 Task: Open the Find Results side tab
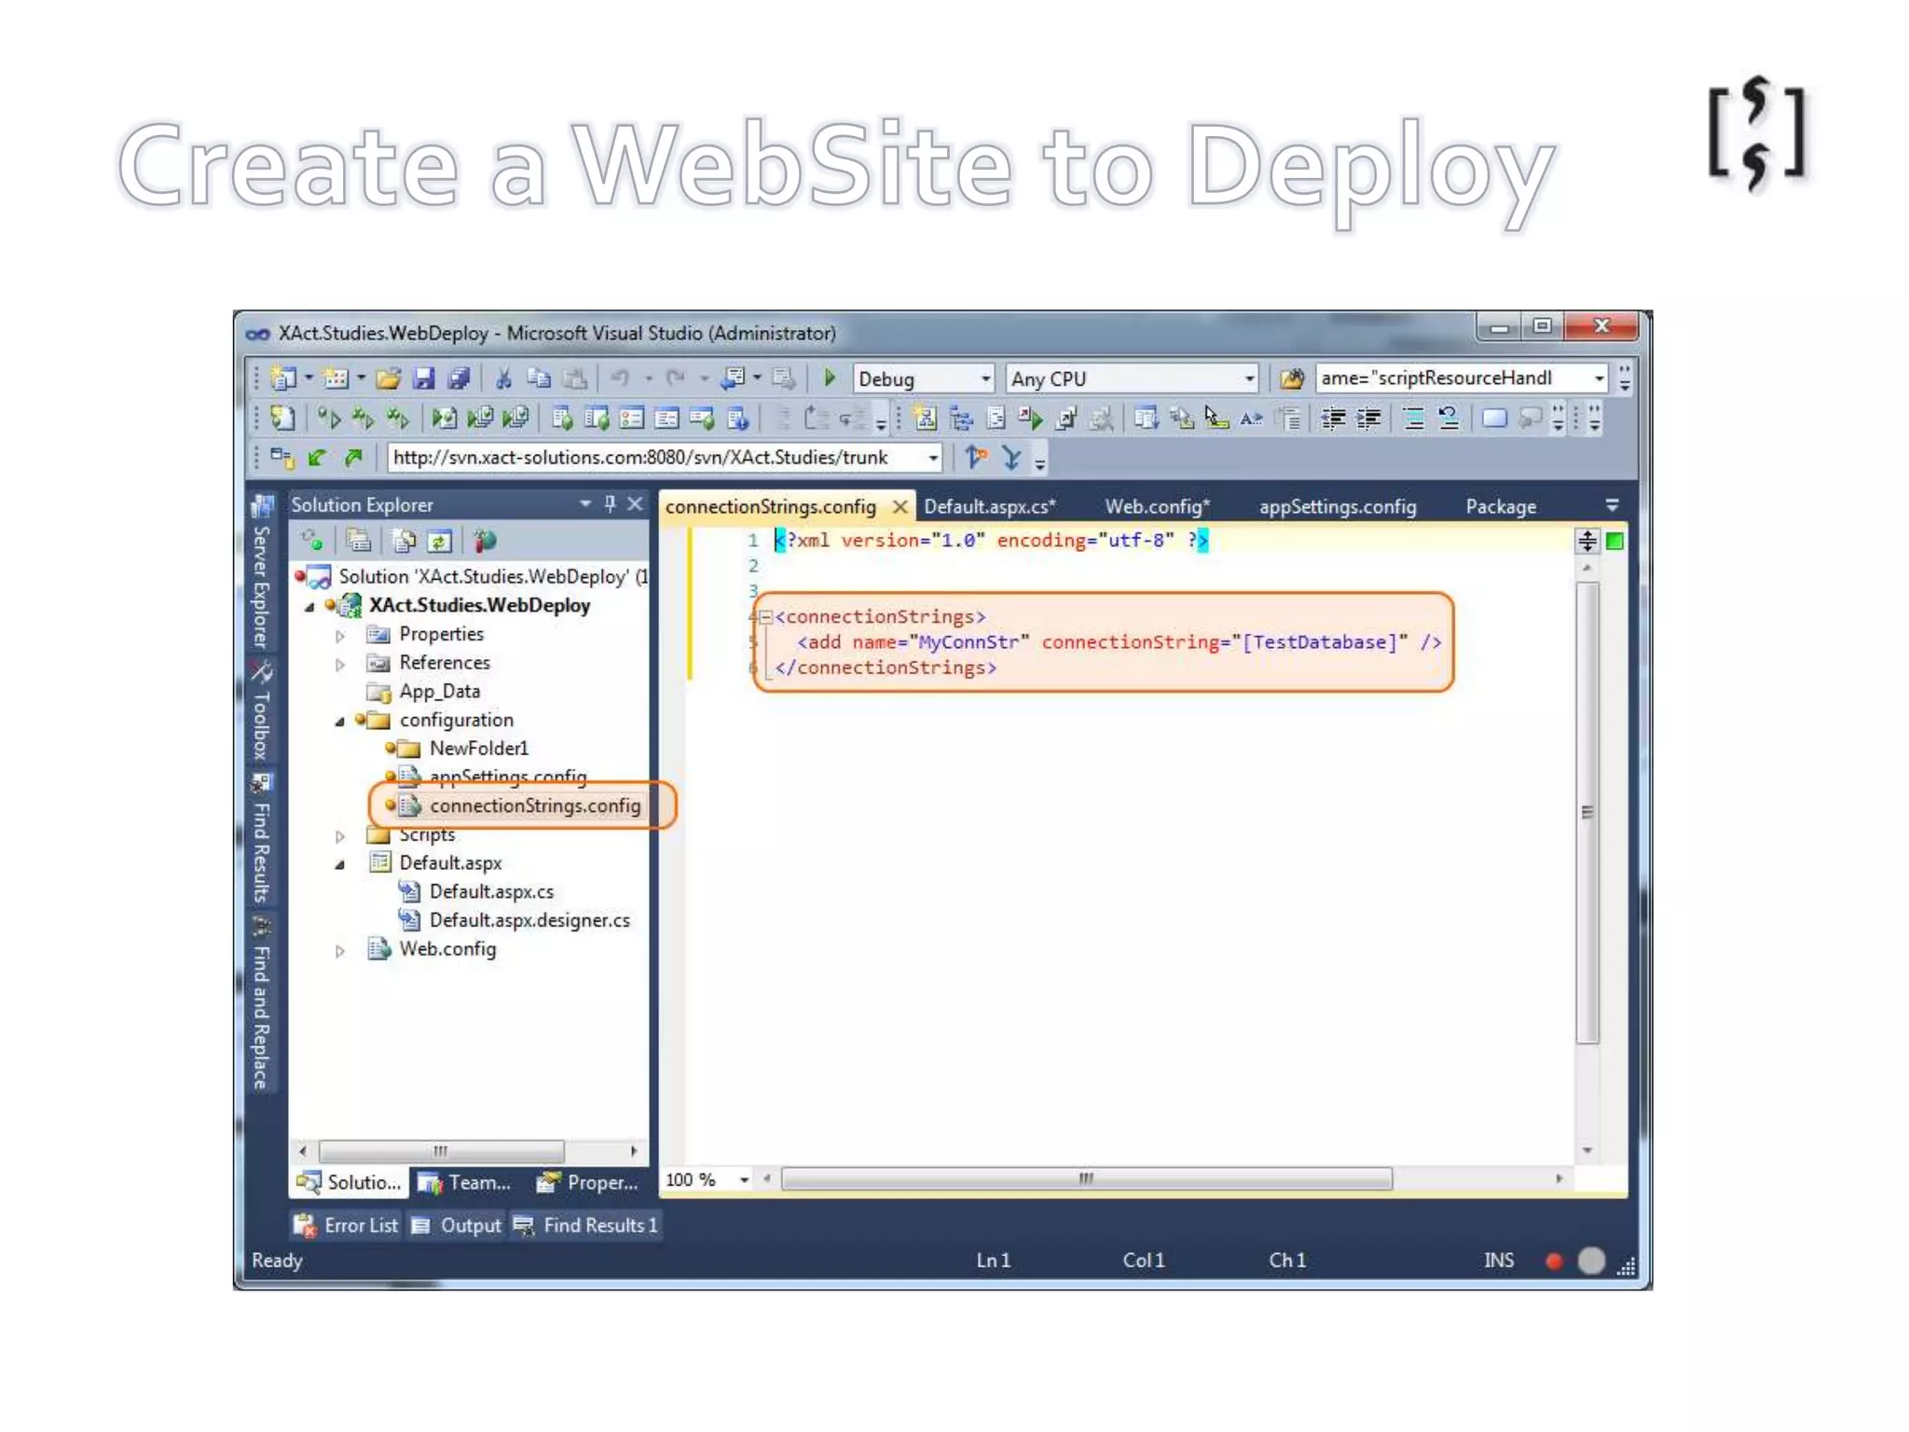pyautogui.click(x=262, y=839)
